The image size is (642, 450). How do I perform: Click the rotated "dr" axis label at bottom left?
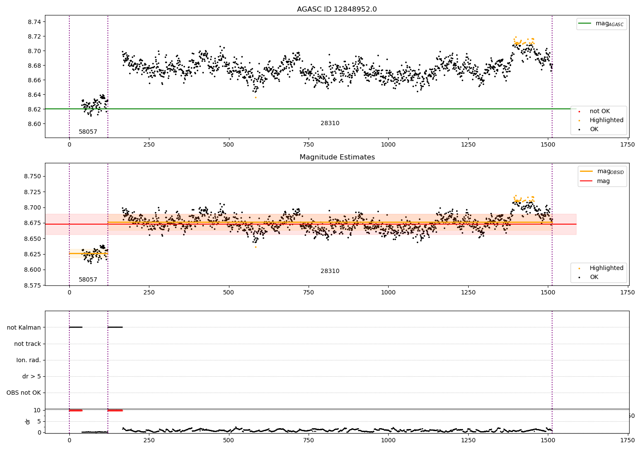click(28, 421)
